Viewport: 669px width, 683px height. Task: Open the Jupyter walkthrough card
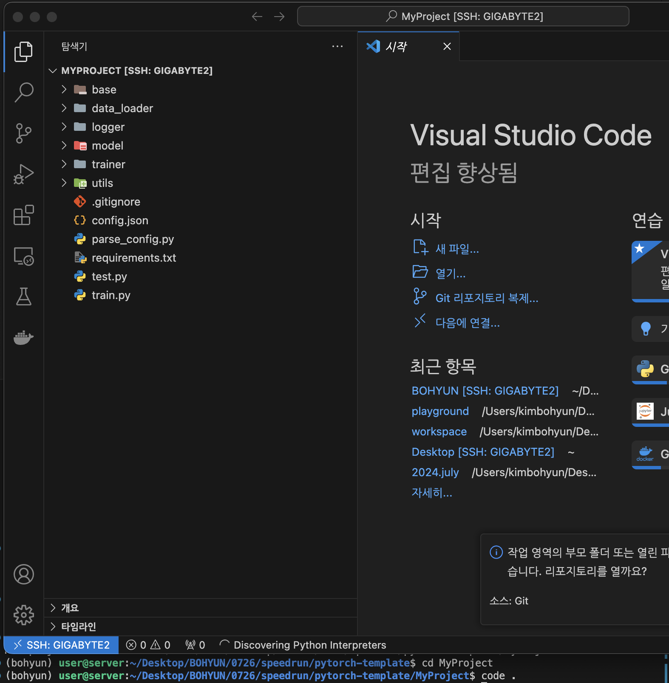650,412
